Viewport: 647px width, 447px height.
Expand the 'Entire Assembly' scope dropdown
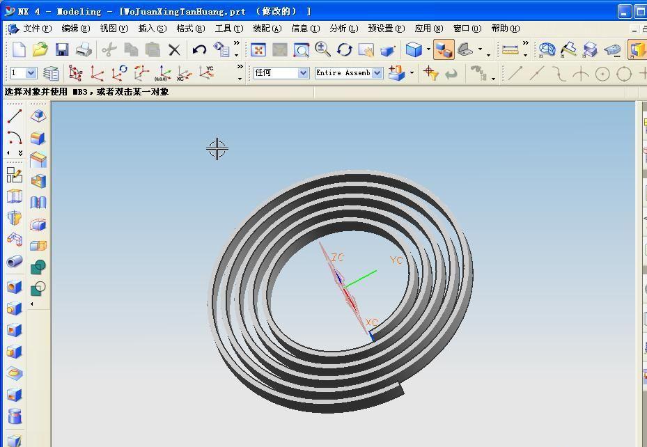377,73
